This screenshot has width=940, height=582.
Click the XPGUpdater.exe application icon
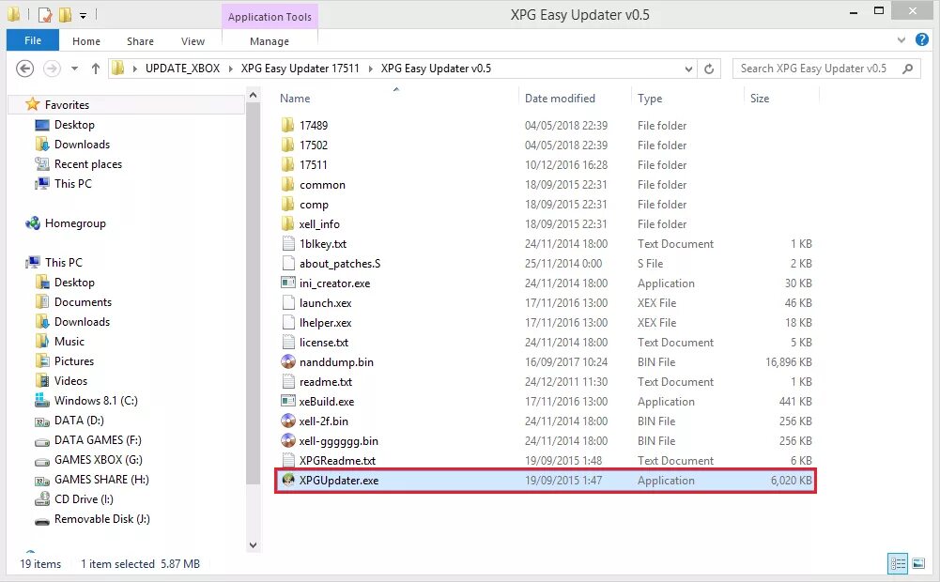coord(288,480)
